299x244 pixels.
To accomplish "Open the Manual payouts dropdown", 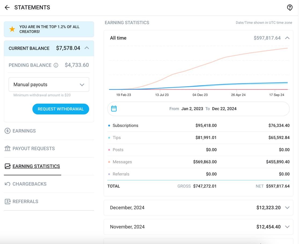I will pos(49,85).
